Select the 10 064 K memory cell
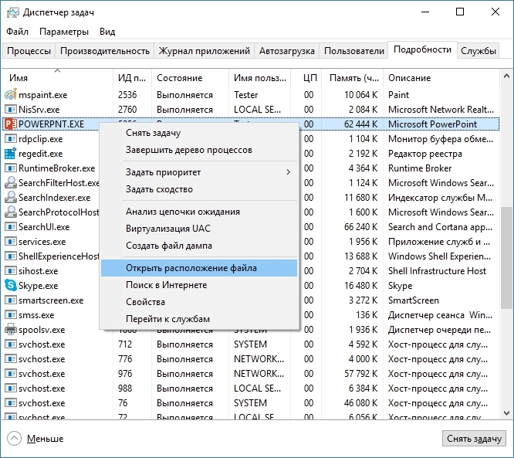This screenshot has width=514, height=458. coord(360,95)
